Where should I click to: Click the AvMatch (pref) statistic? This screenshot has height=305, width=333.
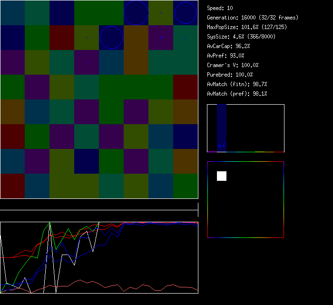[237, 94]
